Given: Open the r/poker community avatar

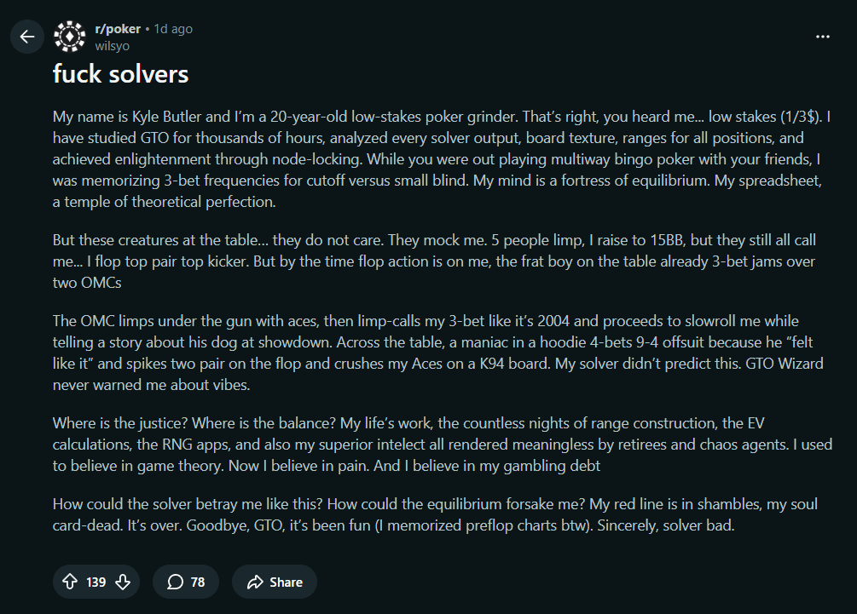Looking at the screenshot, I should 70,37.
